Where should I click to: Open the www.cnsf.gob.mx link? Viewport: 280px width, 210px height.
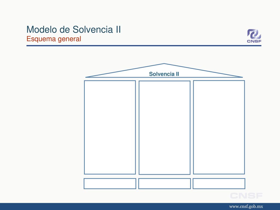246,207
